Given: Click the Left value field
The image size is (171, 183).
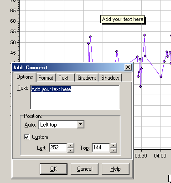Looking at the screenshot, I should (x=58, y=147).
